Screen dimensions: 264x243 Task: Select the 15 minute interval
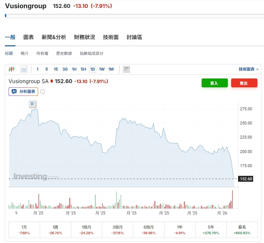(56, 69)
